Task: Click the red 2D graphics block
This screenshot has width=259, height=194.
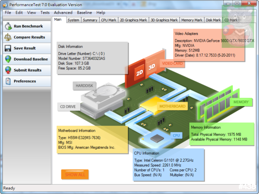Action: pyautogui.click(x=139, y=72)
